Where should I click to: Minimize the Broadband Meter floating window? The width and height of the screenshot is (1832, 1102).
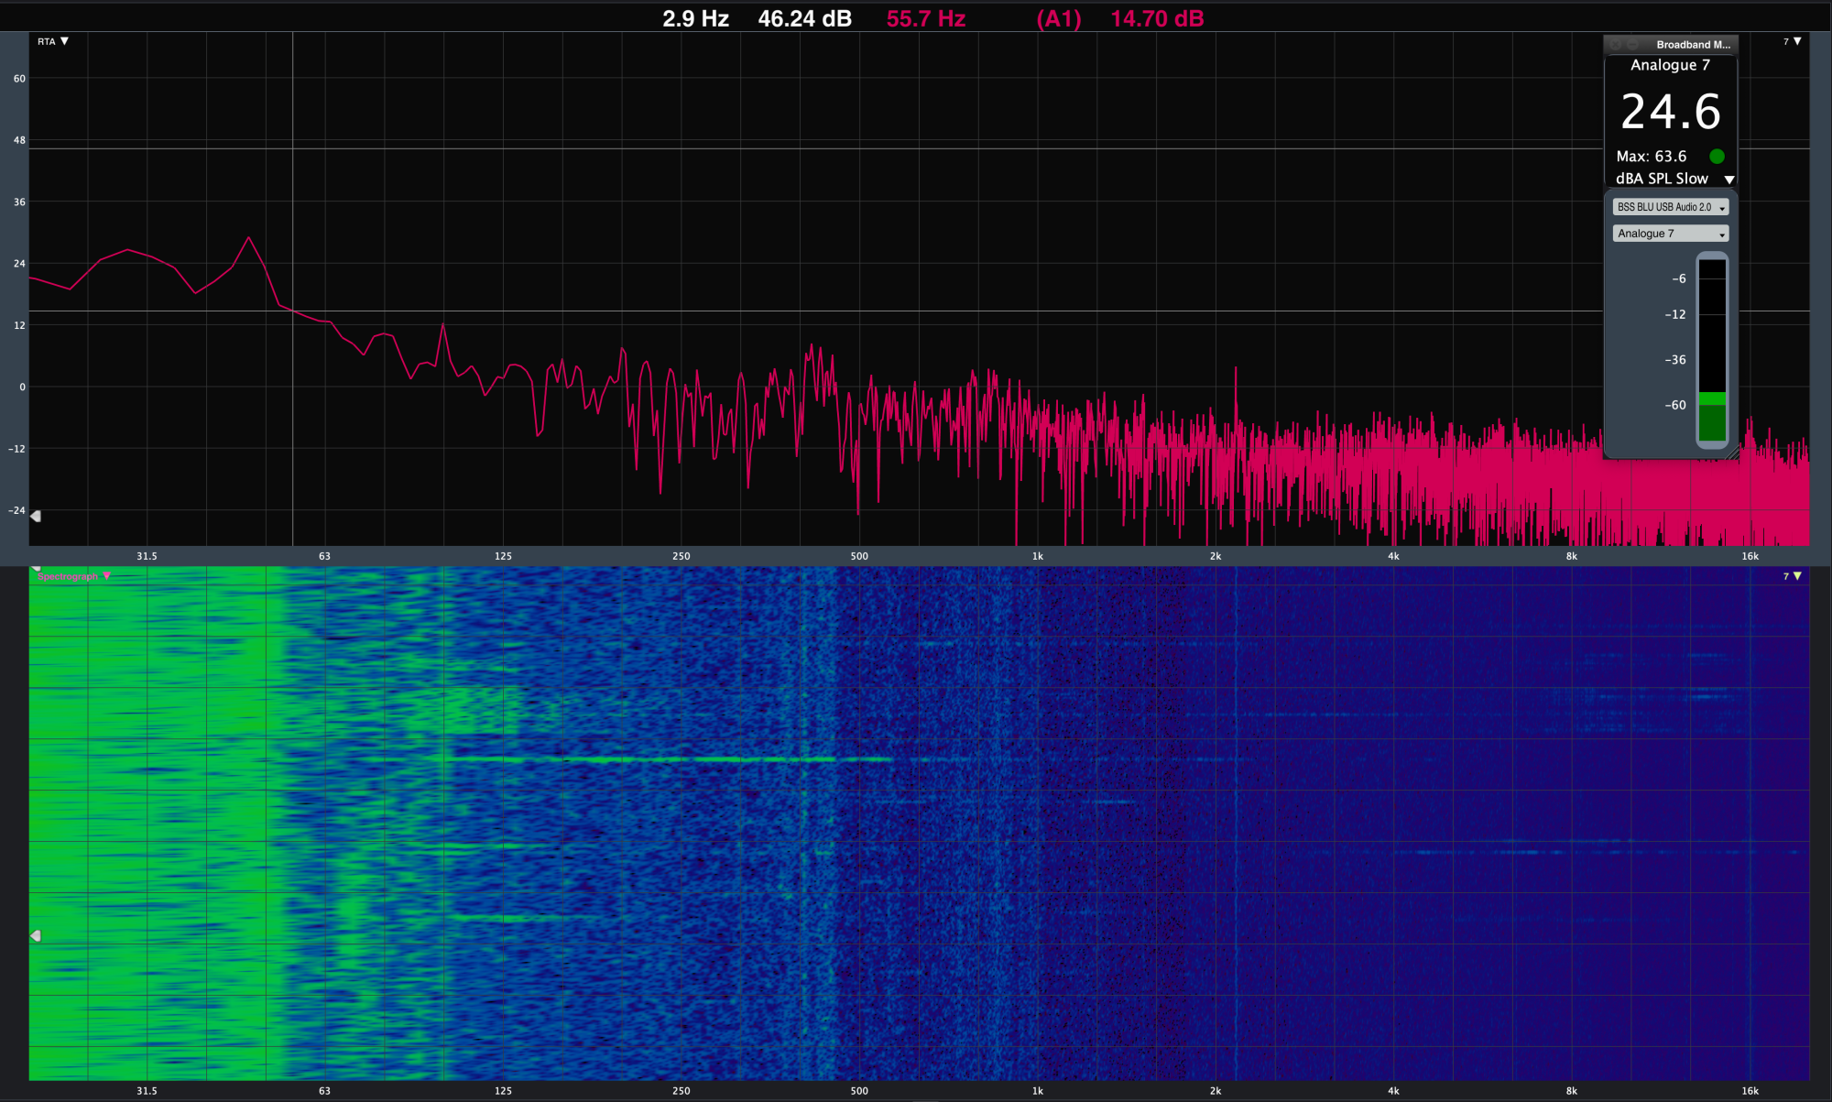point(1631,44)
